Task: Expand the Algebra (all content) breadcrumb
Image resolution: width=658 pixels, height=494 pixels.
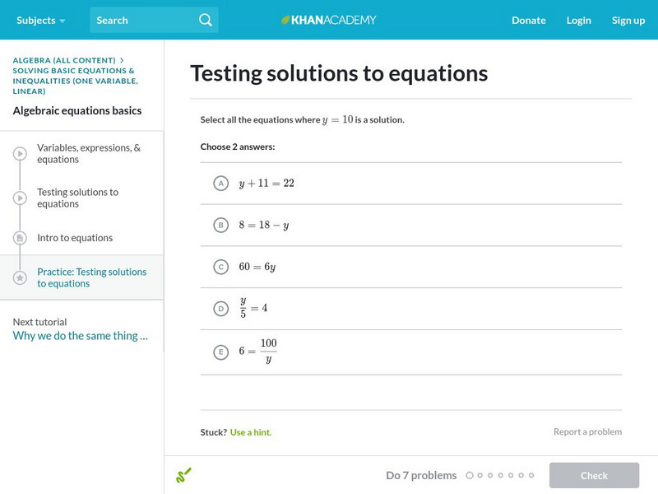Action: 64,60
